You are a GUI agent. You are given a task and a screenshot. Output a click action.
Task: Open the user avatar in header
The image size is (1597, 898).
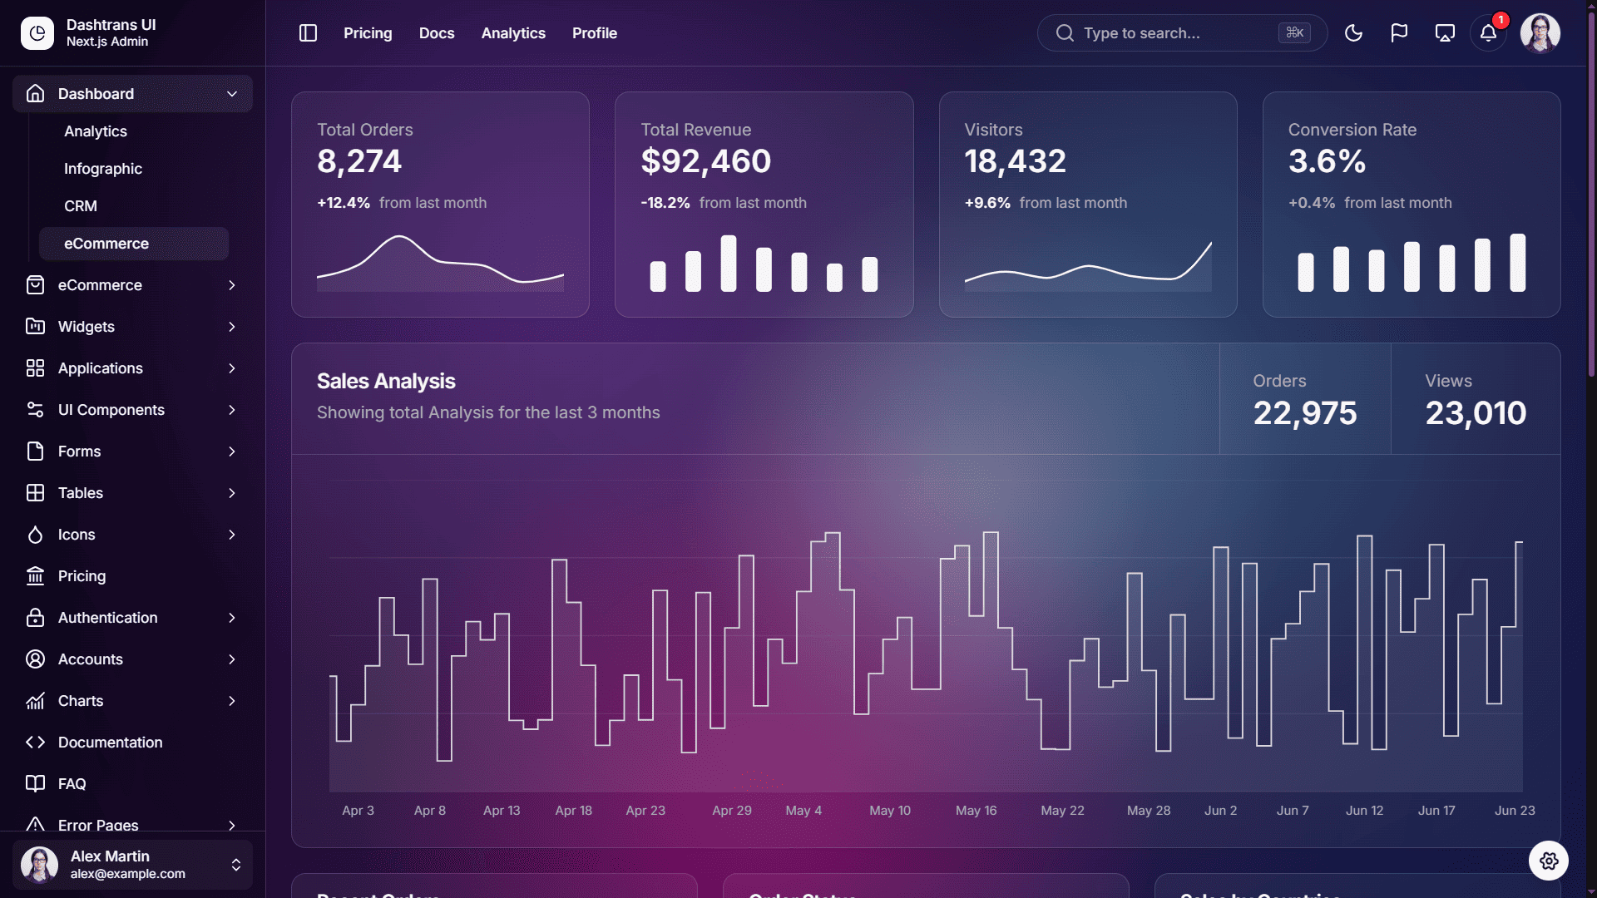(x=1540, y=33)
